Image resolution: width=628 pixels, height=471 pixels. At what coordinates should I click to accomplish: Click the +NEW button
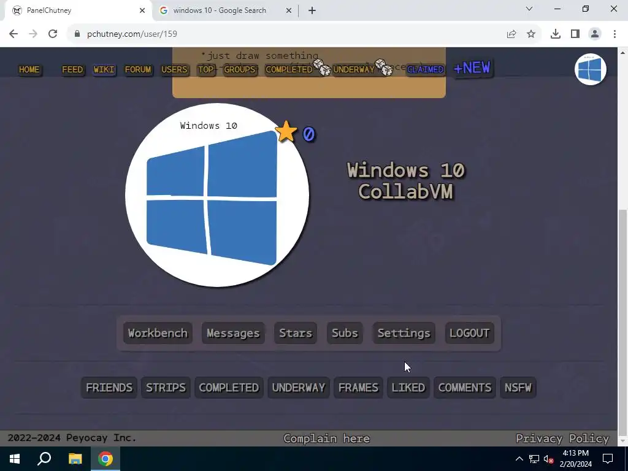(472, 68)
